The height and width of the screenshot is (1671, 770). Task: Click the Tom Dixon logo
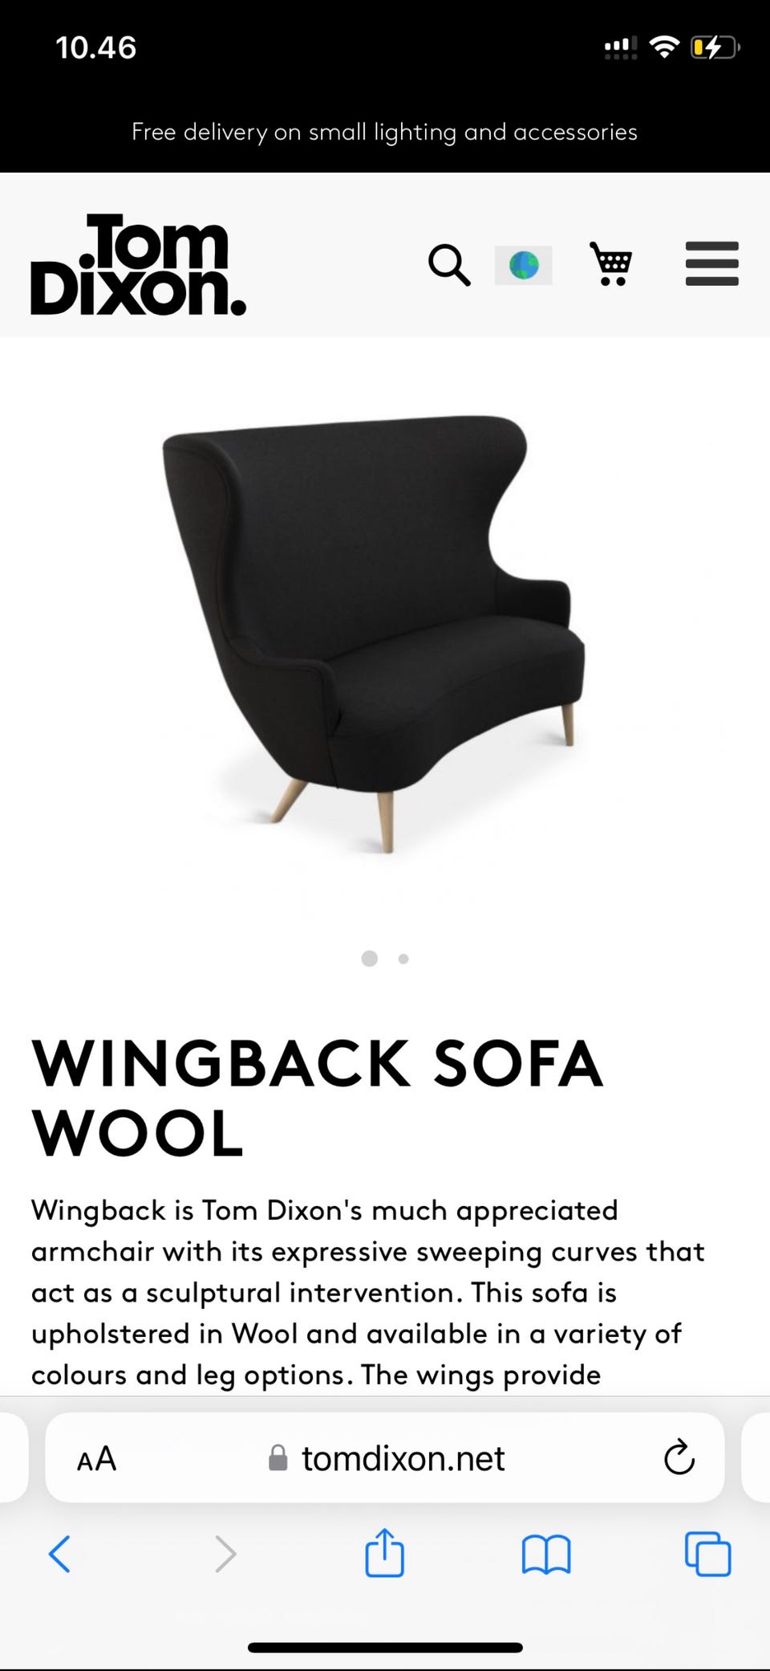[x=138, y=264]
